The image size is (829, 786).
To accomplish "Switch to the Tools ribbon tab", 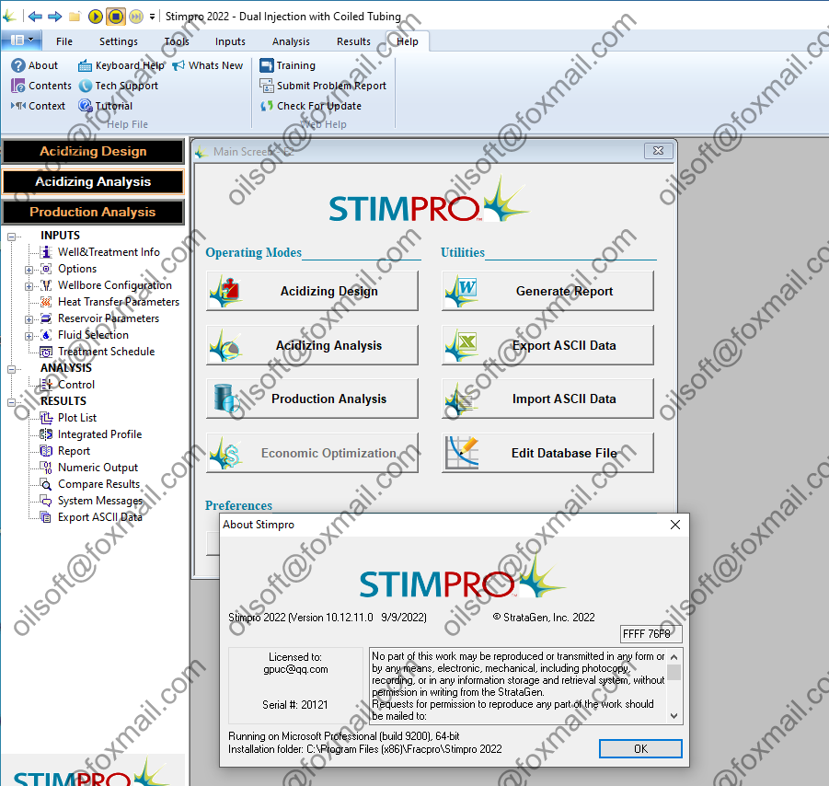I will click(177, 41).
